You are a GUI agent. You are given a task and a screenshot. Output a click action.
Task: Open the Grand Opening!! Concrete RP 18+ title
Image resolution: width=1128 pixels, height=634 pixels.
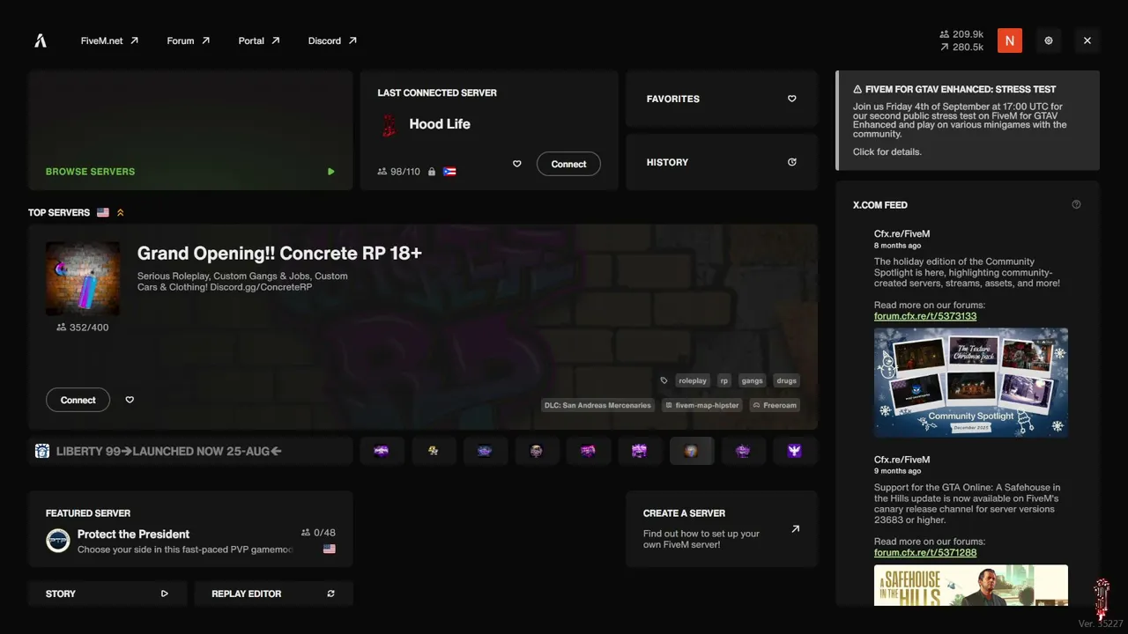[279, 253]
